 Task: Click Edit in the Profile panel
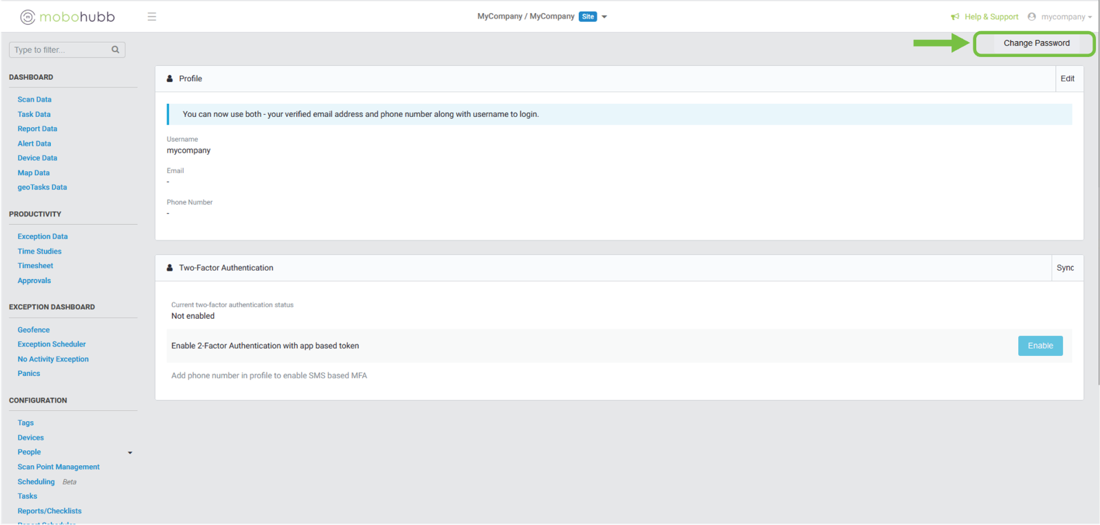click(1067, 78)
